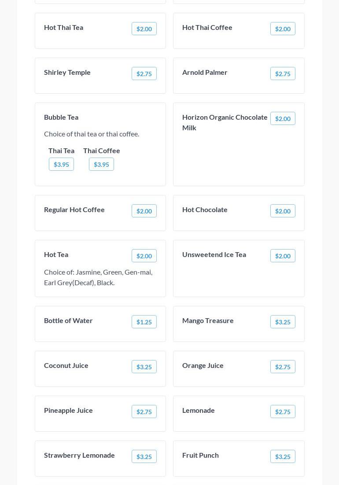The image size is (339, 485).
Task: Click the Horizon Organic Chocolate Milk $2.00 price
Action: [x=283, y=118]
